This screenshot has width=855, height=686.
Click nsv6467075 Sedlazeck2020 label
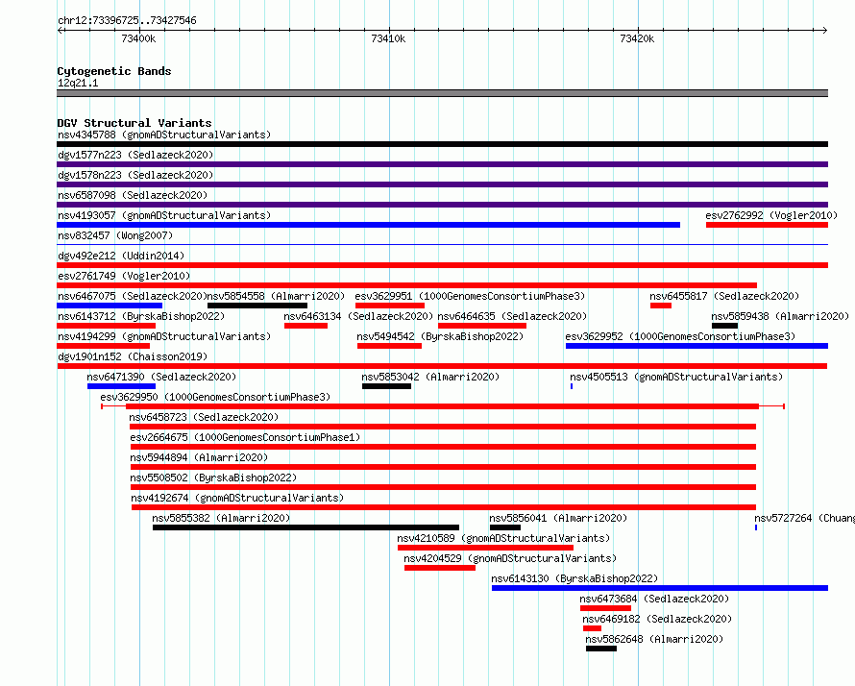tap(133, 296)
